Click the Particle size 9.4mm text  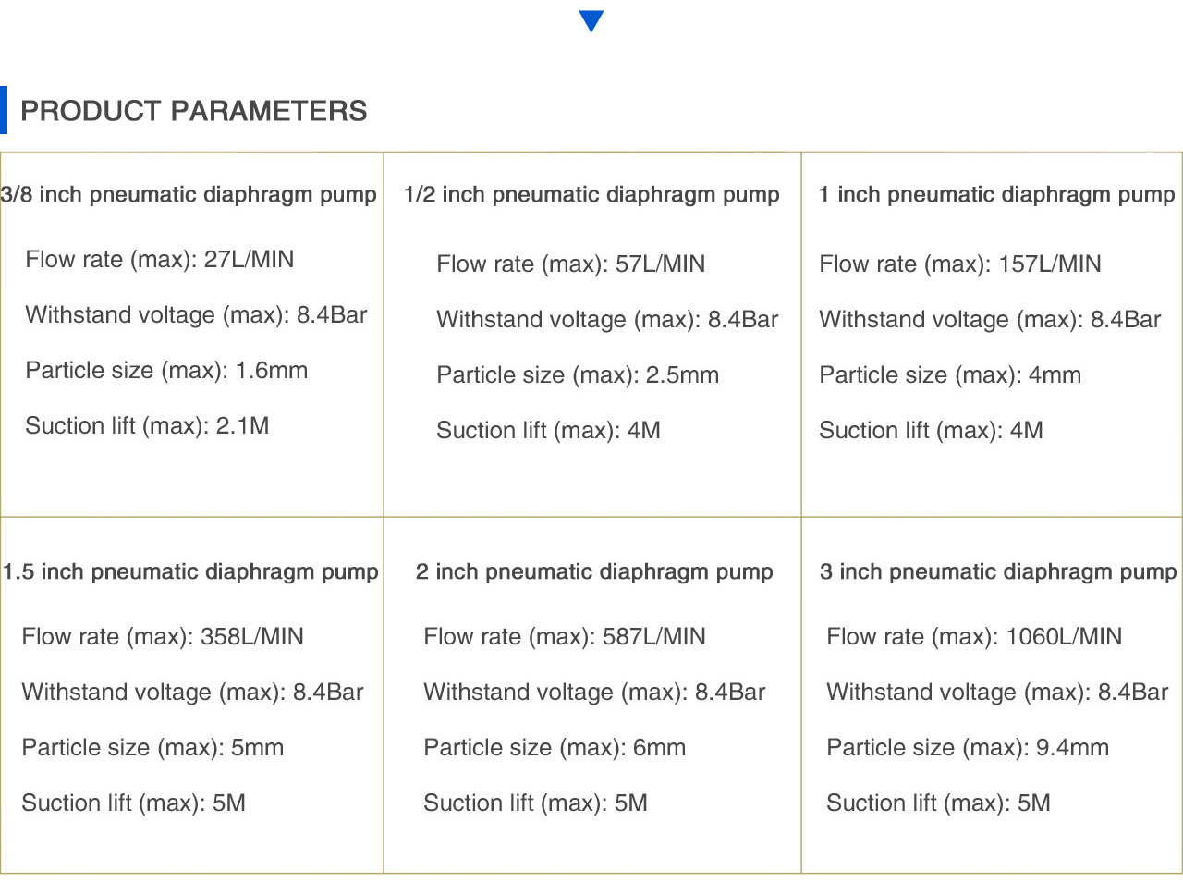pos(968,748)
